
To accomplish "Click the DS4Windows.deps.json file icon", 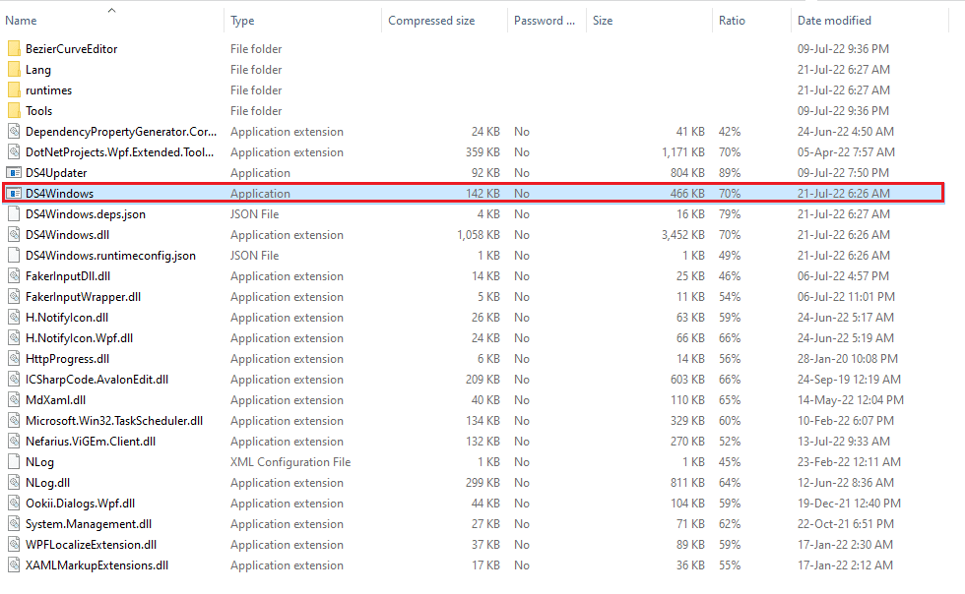I will [14, 214].
